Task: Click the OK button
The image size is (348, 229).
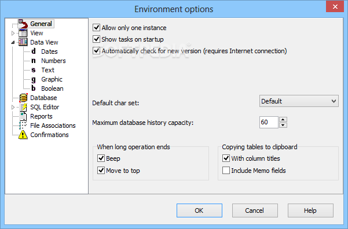Action: tap(199, 210)
